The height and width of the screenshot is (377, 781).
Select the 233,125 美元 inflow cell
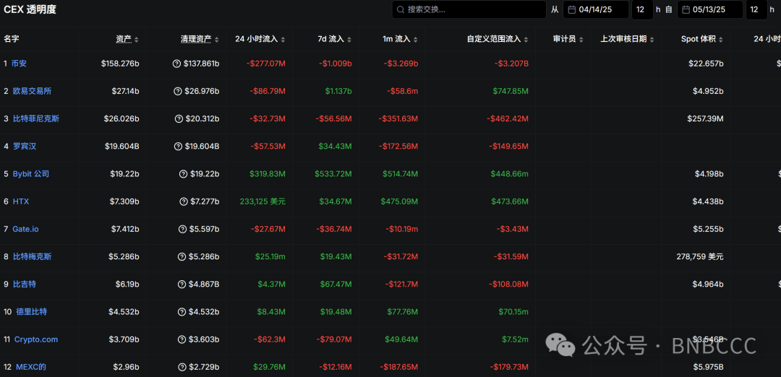(263, 201)
